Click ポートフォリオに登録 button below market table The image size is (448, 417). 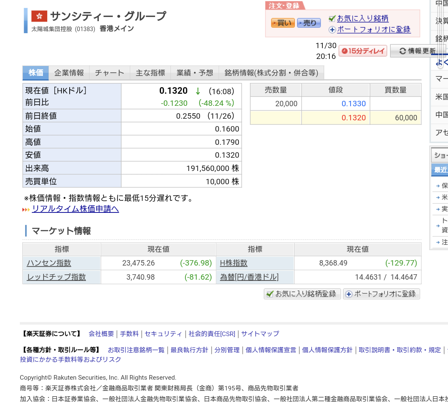pos(382,294)
